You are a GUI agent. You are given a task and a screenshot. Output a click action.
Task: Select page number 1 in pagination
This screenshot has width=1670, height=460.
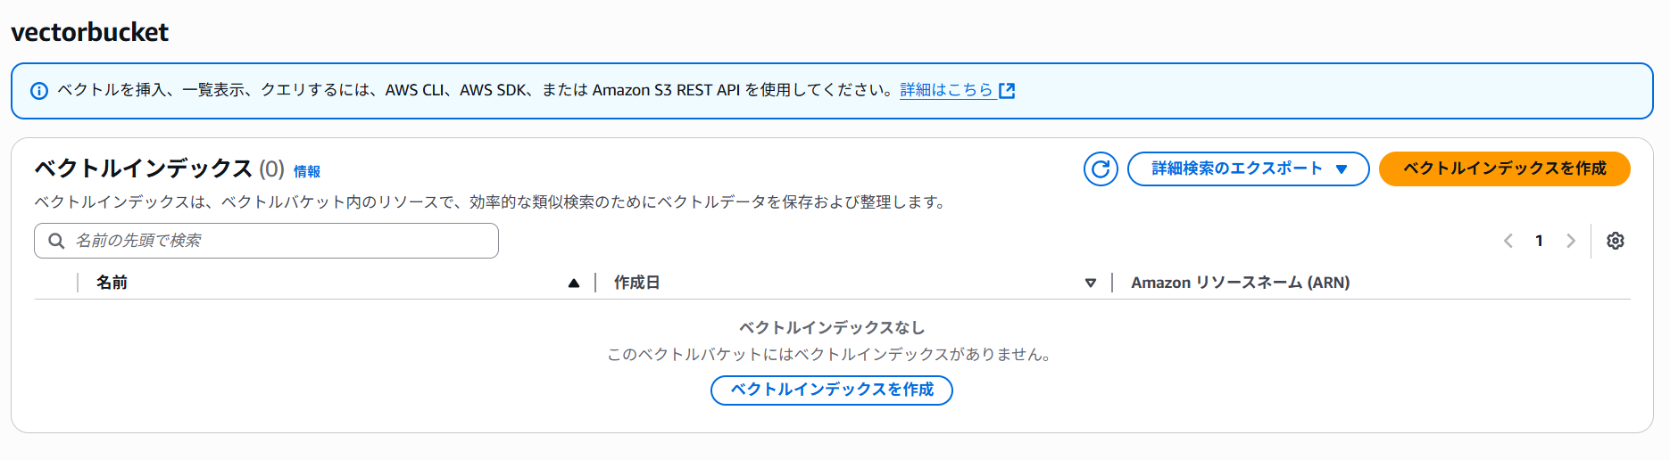1539,241
